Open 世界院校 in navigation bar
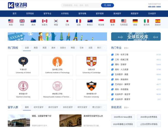This screenshot has width=168, height=129. (30, 13)
